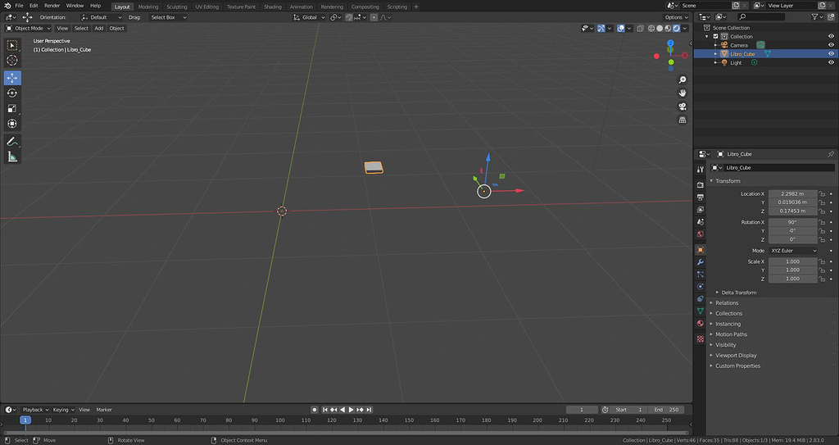Open the File menu
Screen dimensions: 839x445
19,6
